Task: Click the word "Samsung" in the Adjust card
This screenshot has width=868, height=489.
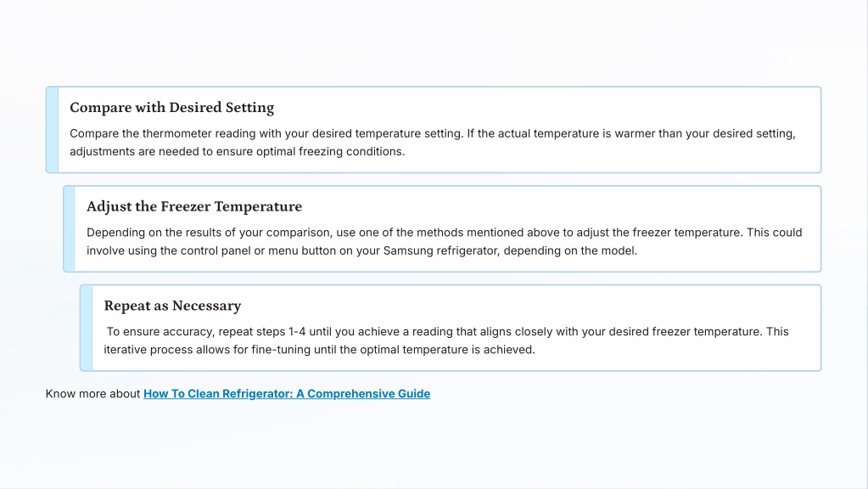Action: 407,251
